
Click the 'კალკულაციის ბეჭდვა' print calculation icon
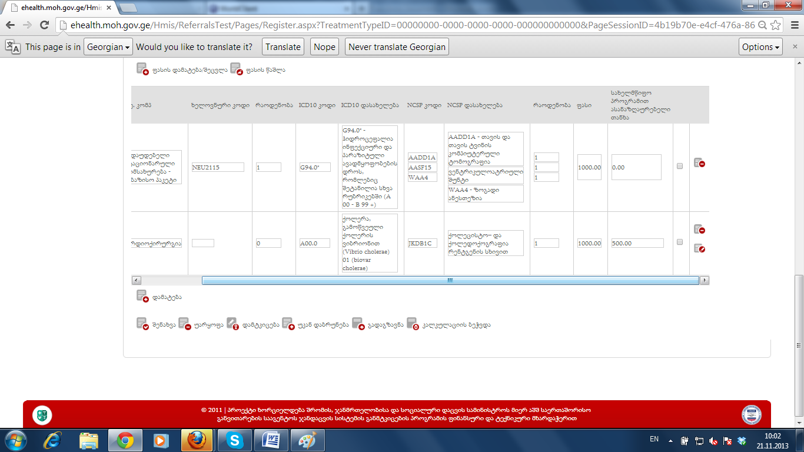[413, 324]
